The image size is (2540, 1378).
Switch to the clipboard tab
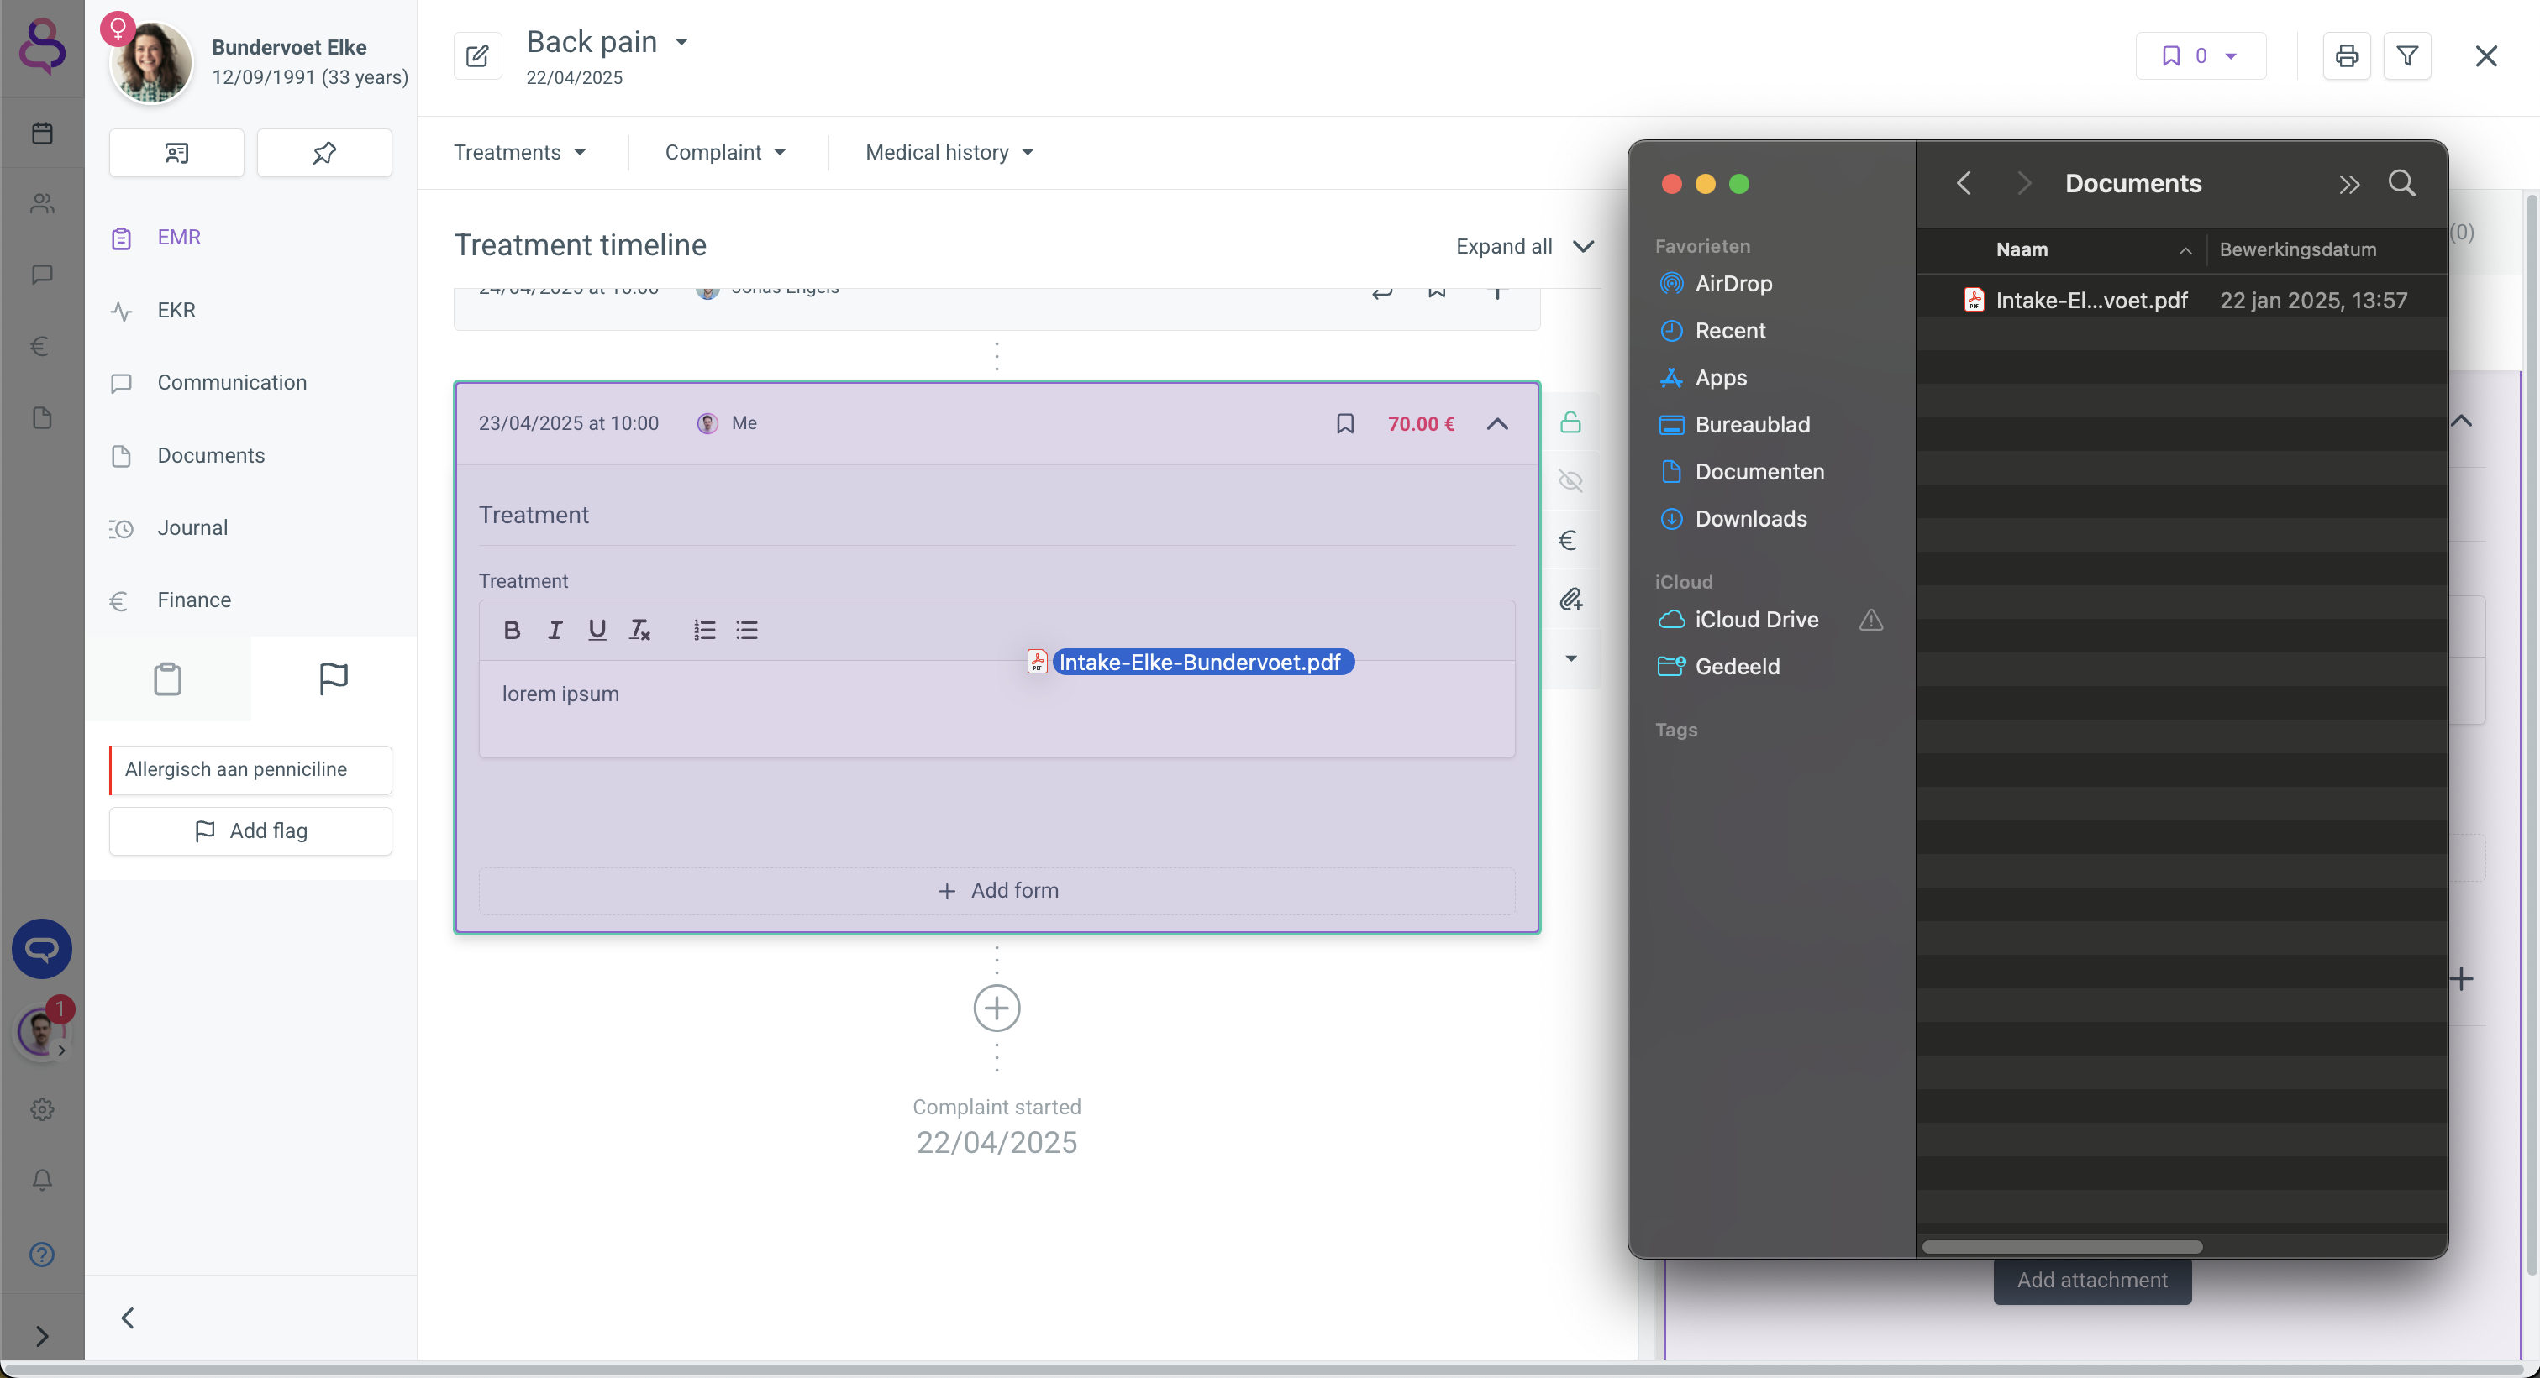pos(167,679)
